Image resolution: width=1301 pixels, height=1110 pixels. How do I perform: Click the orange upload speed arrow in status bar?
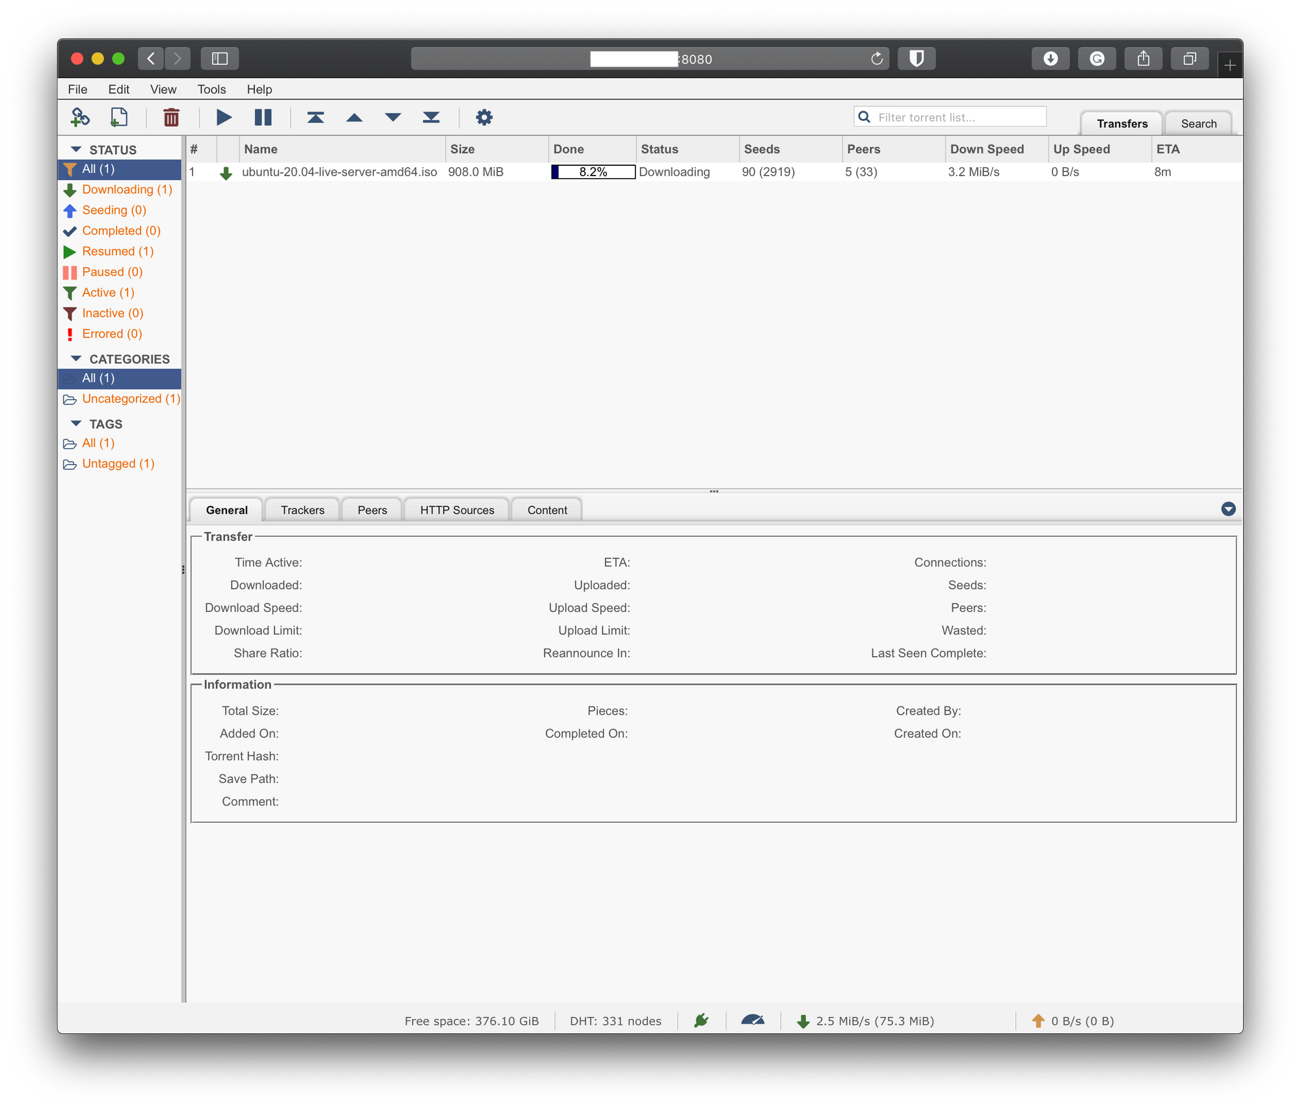[x=1038, y=1021]
